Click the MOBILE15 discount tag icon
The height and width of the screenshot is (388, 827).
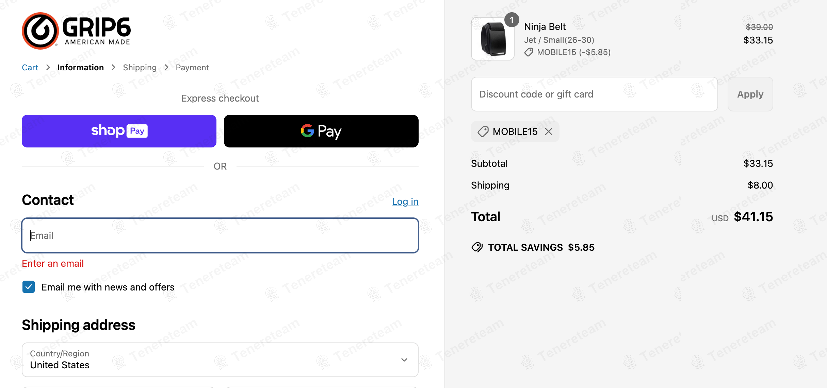click(x=483, y=131)
